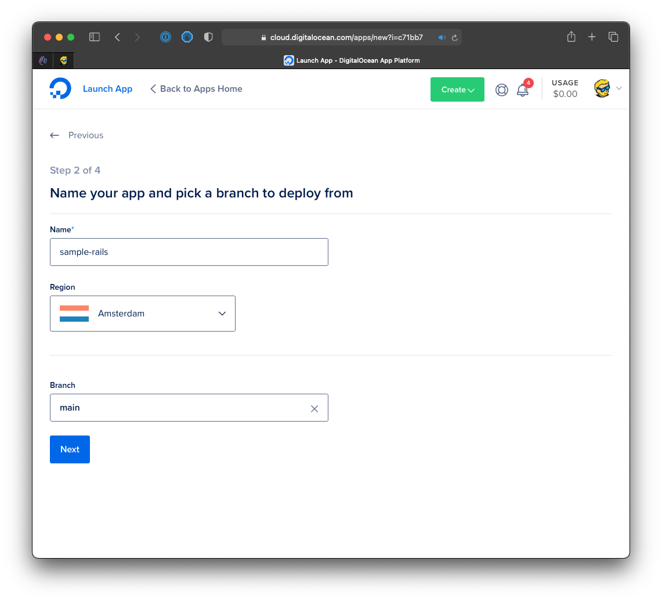Open the notifications bell
Viewport: 662px width, 601px height.
tap(523, 90)
